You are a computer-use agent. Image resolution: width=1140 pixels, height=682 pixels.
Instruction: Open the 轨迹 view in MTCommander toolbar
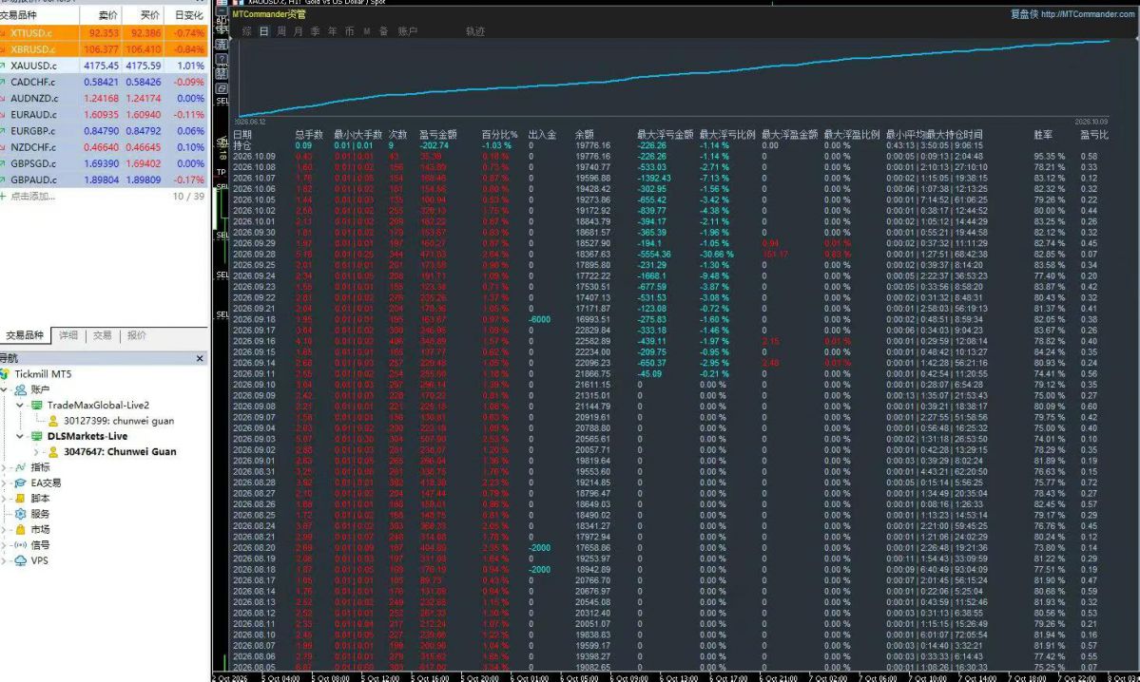[475, 31]
